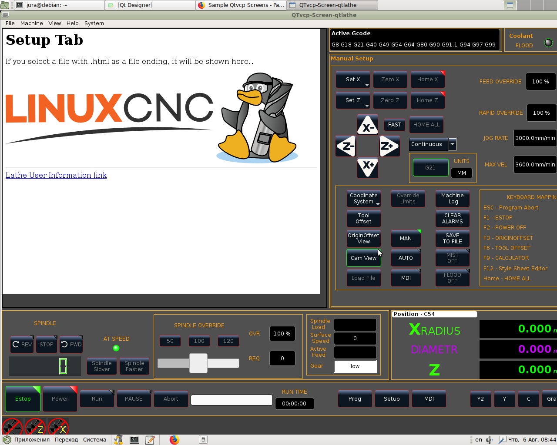557x445 pixels.
Task: Click Spindle Faster button
Action: pyautogui.click(x=134, y=366)
